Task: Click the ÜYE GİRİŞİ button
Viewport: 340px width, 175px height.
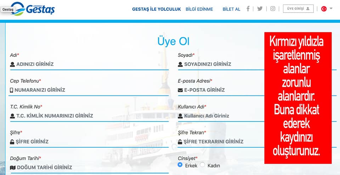Action: [x=298, y=9]
